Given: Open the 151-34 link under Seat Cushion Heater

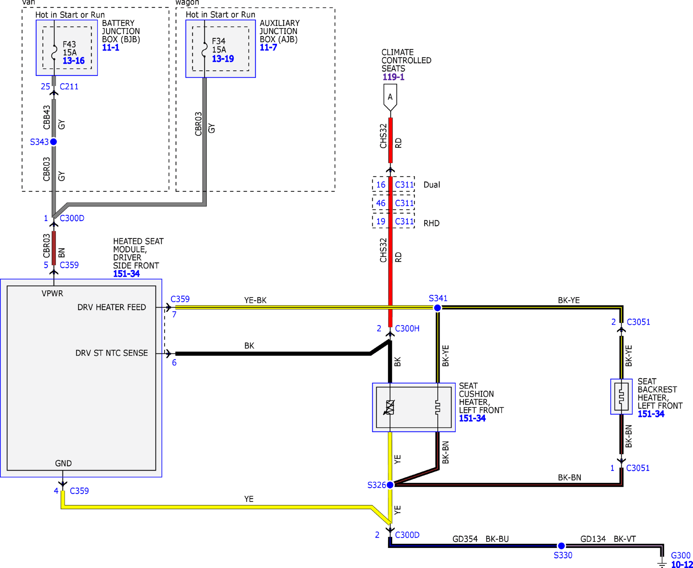Looking at the screenshot, I should pyautogui.click(x=472, y=418).
